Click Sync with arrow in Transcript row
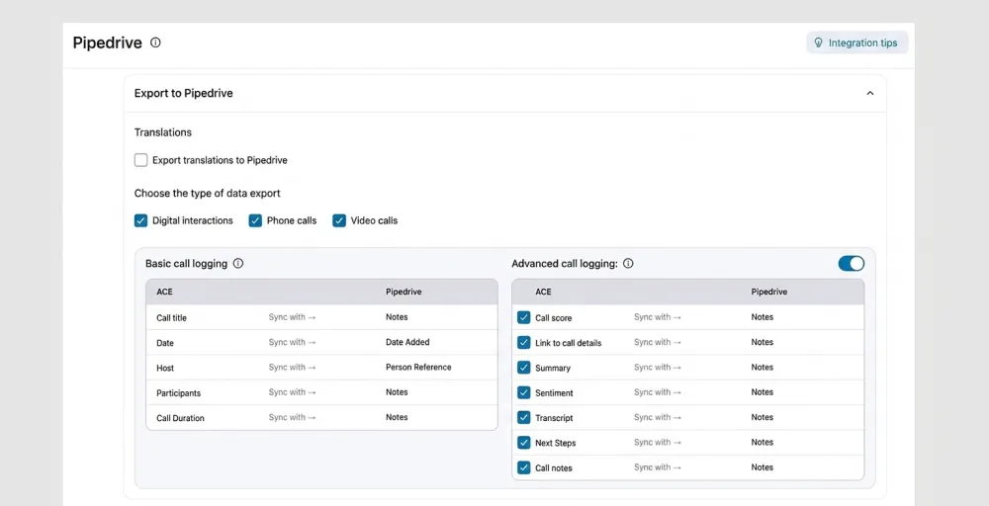Image resolution: width=989 pixels, height=506 pixels. (x=658, y=417)
